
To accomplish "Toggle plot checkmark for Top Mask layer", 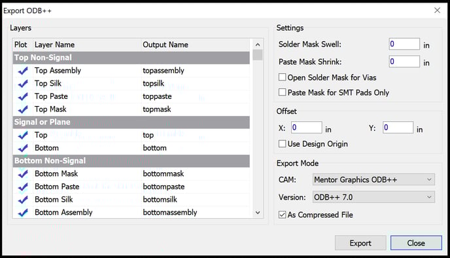I will pos(23,109).
